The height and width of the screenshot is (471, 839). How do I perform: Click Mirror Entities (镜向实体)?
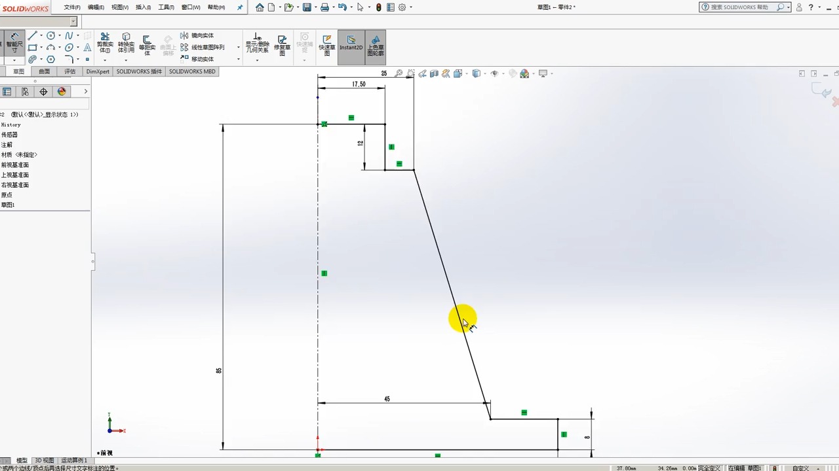point(197,35)
